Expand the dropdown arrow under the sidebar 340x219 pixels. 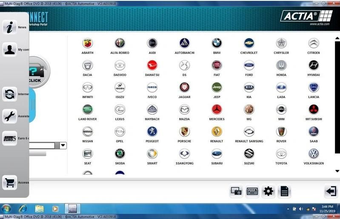[63, 145]
